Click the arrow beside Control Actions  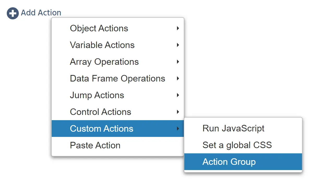[178, 112]
